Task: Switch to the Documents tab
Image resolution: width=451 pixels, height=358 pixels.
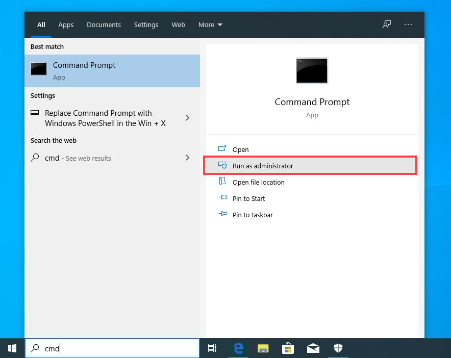Action: [104, 24]
